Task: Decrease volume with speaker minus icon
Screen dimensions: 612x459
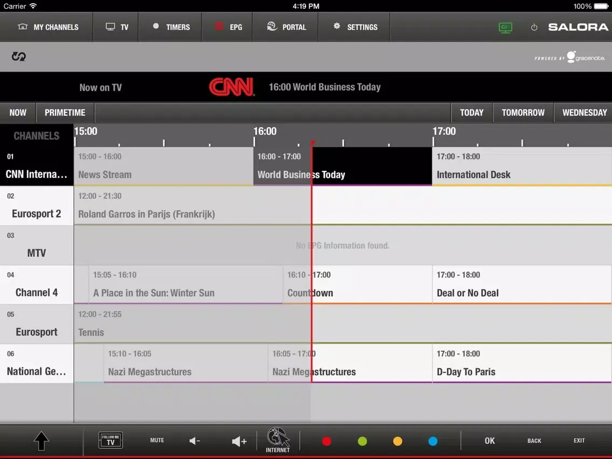Action: (194, 441)
